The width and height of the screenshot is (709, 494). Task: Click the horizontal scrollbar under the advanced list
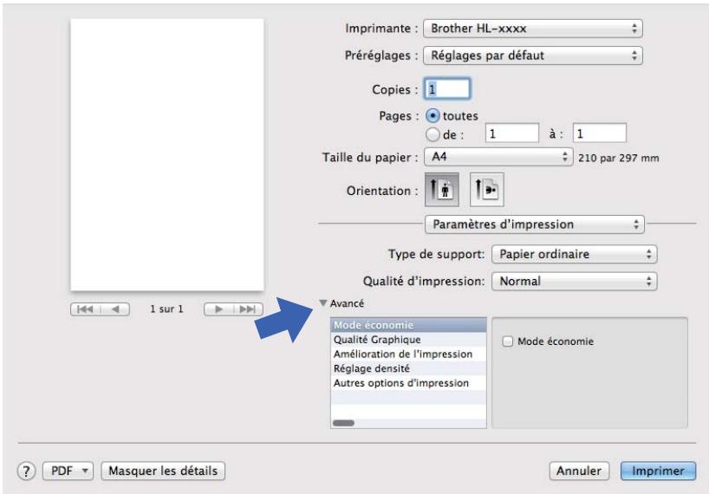tap(343, 423)
